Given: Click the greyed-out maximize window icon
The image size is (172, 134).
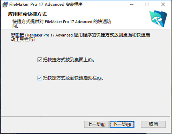Looking at the screenshot, I should pos(147,5).
